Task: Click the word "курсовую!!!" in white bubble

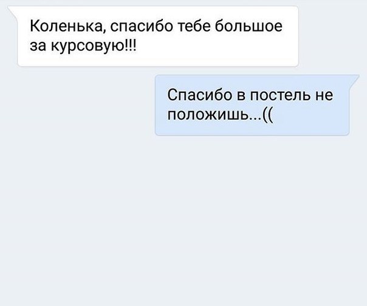Action: [x=93, y=45]
